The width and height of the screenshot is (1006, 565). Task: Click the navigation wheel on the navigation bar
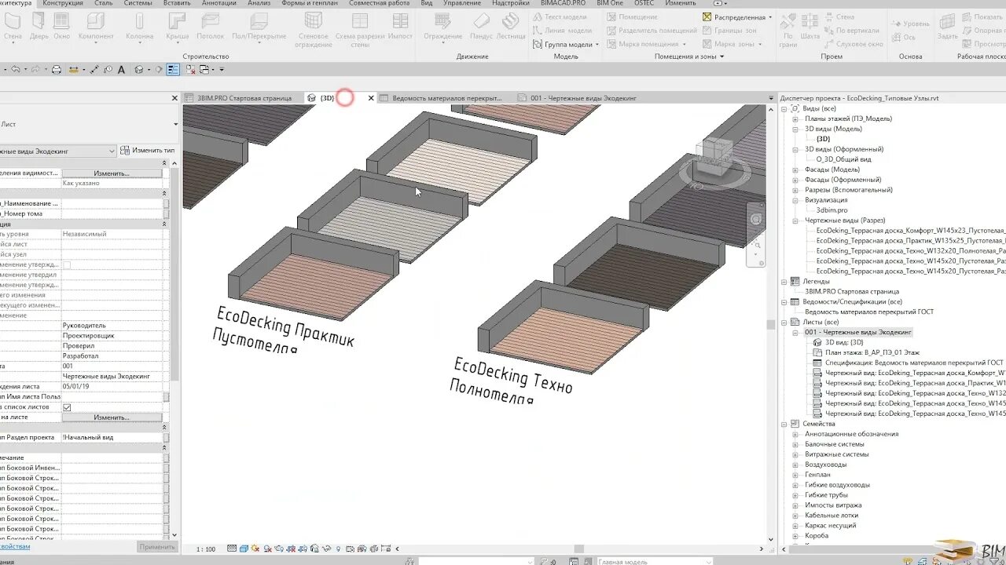click(756, 220)
